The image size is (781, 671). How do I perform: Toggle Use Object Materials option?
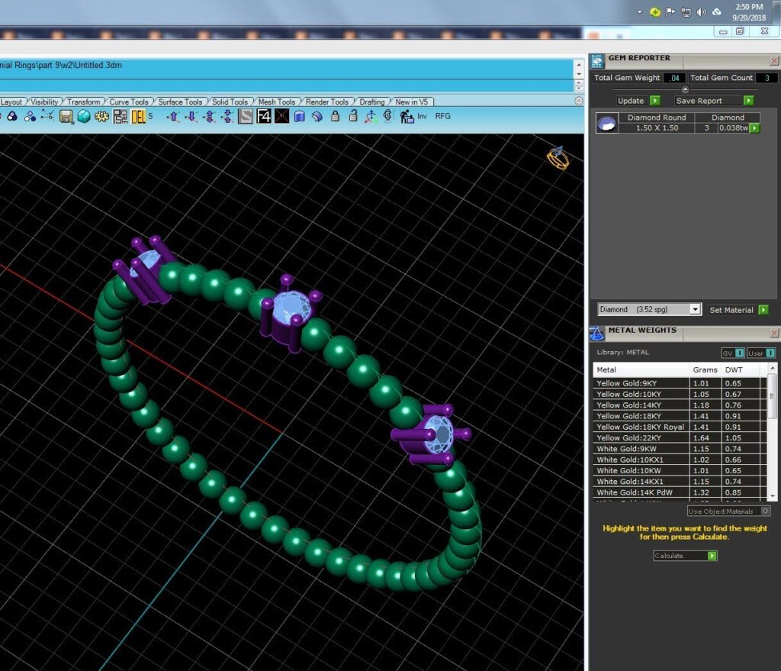728,511
